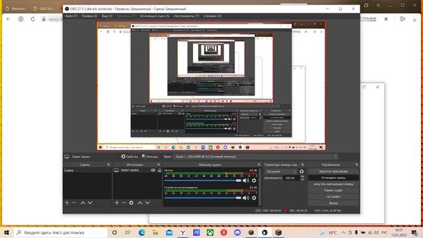Click the Windows taskbar search box
Viewport: 423px width, 238px height.
click(x=60, y=232)
